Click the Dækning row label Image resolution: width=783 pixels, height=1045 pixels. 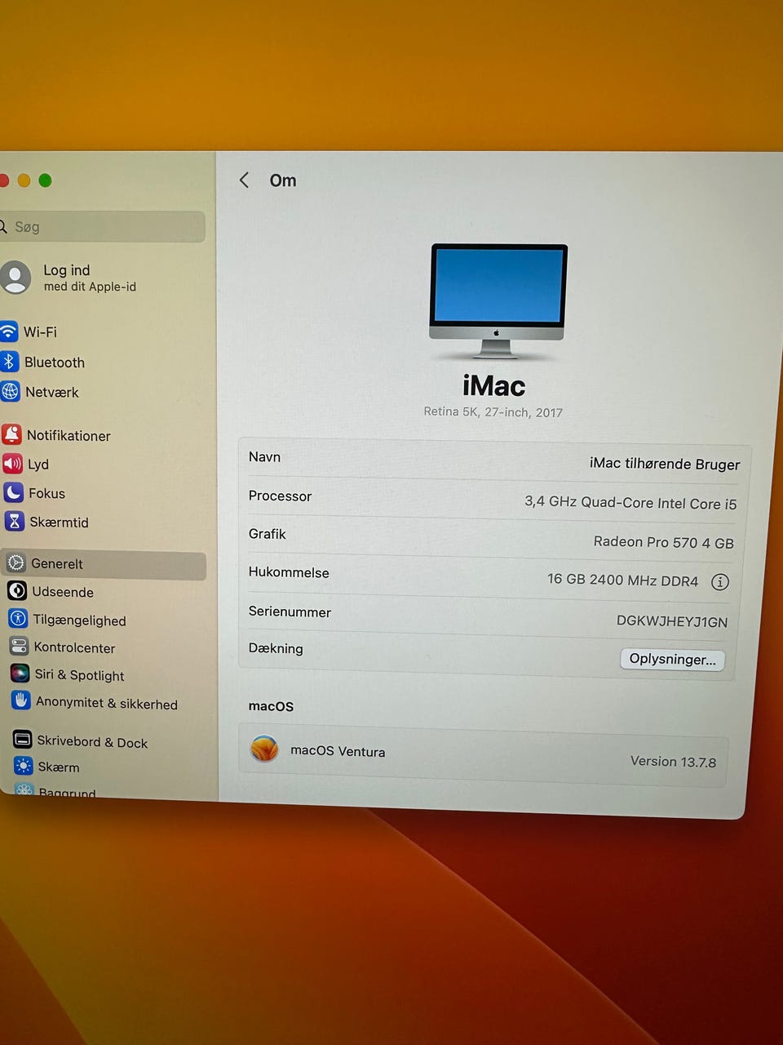coord(276,649)
